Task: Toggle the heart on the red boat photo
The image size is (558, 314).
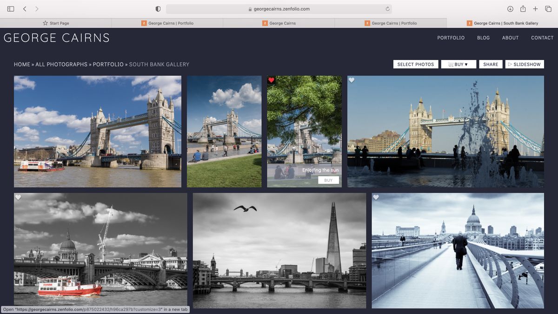Action: (18, 197)
